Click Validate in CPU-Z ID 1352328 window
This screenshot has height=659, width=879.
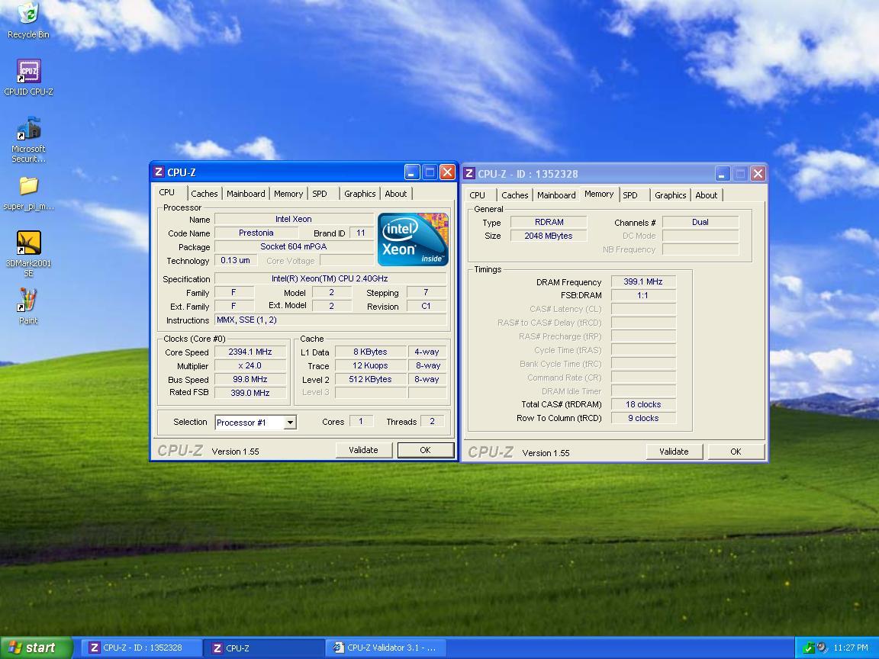(x=674, y=452)
